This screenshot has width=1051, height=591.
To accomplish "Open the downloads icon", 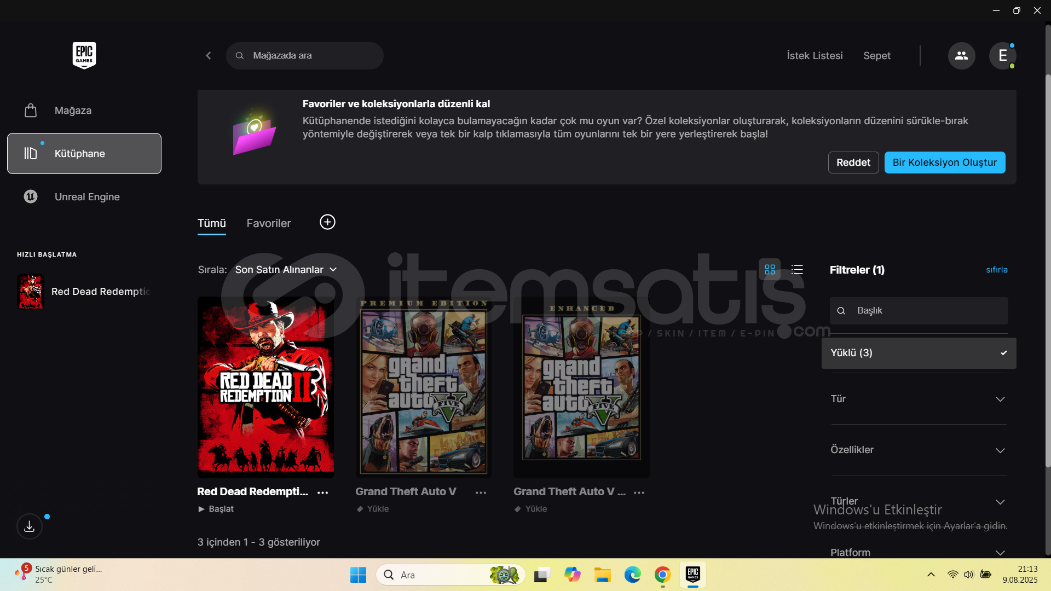I will 30,526.
